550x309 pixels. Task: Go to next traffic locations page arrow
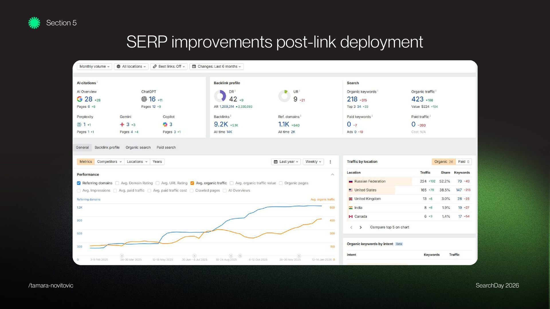click(x=361, y=227)
